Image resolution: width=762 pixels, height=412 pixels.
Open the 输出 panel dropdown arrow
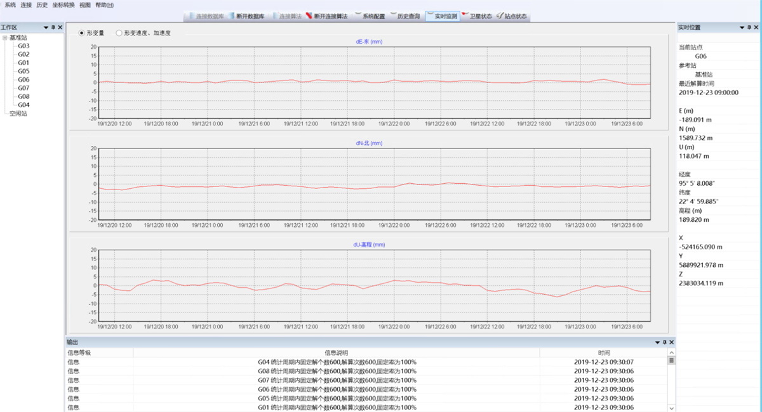[658, 342]
